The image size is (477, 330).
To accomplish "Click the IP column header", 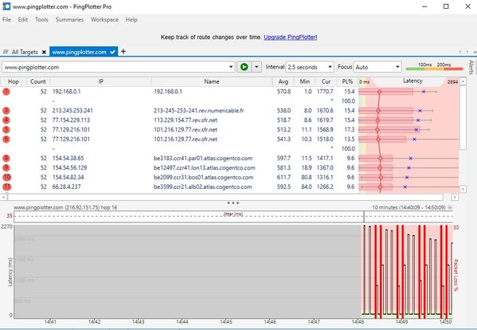I will tap(100, 81).
